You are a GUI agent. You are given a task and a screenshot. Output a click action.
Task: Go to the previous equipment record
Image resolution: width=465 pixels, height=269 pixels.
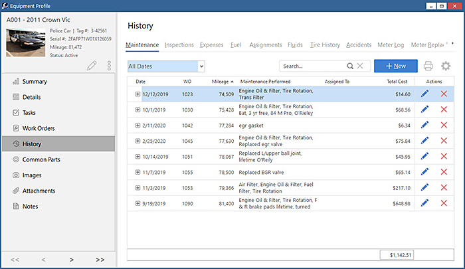pos(43,260)
